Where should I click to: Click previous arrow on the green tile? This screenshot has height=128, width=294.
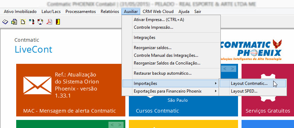[x=112, y=124]
